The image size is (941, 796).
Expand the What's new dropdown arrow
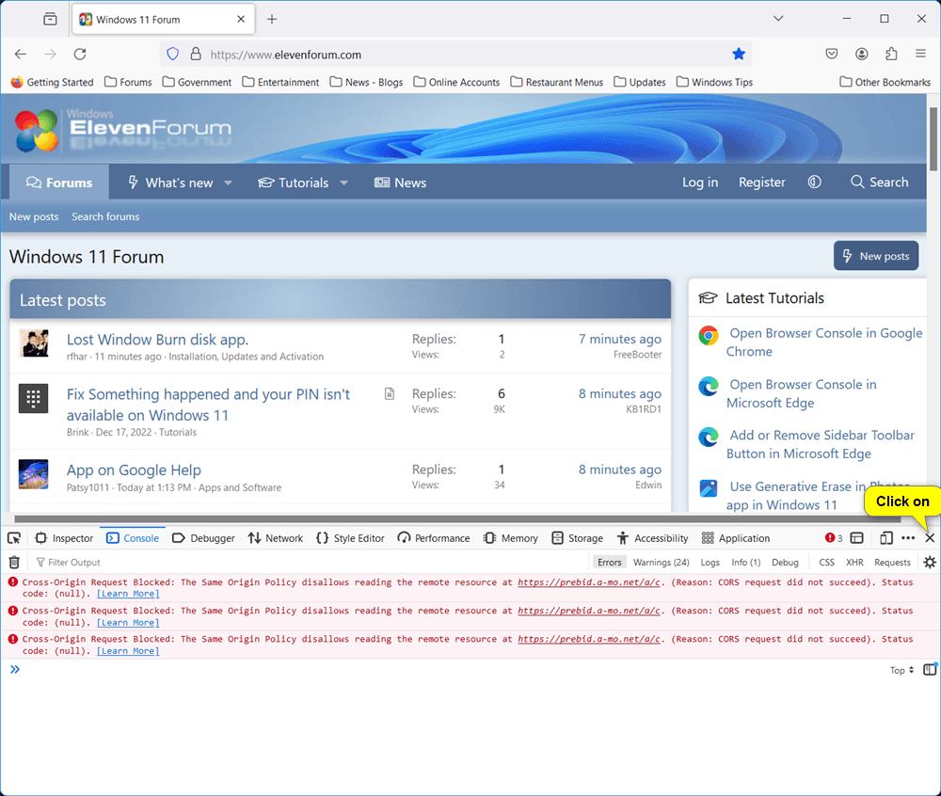click(228, 183)
